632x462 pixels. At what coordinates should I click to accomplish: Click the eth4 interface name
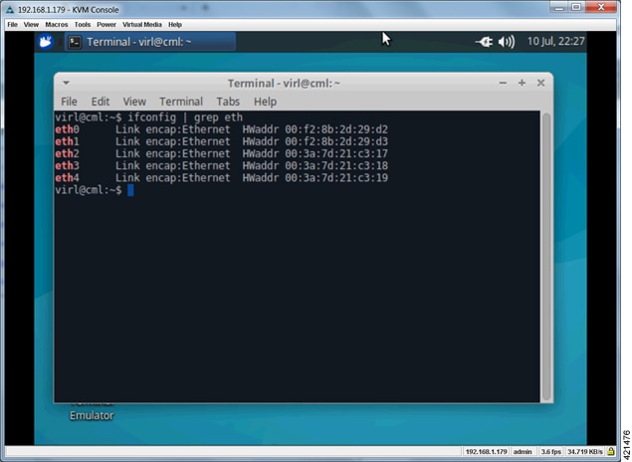[x=67, y=178]
